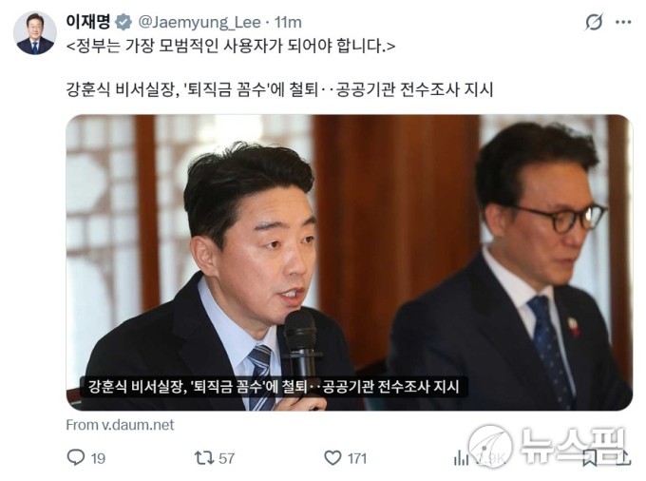Click the blue verified badge

click(x=123, y=22)
